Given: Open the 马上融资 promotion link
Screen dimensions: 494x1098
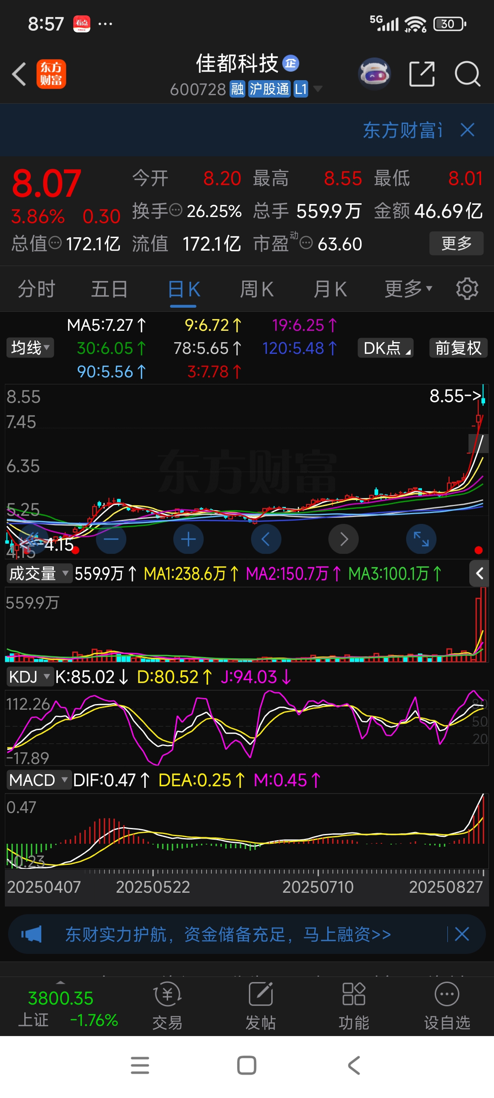Looking at the screenshot, I should 228,934.
